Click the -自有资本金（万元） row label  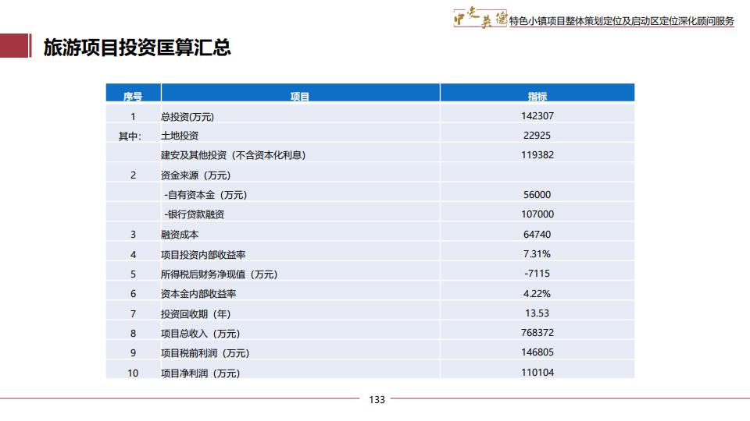(205, 195)
